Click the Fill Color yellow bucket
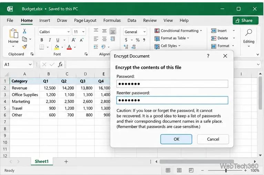264x175 pixels. click(x=57, y=47)
